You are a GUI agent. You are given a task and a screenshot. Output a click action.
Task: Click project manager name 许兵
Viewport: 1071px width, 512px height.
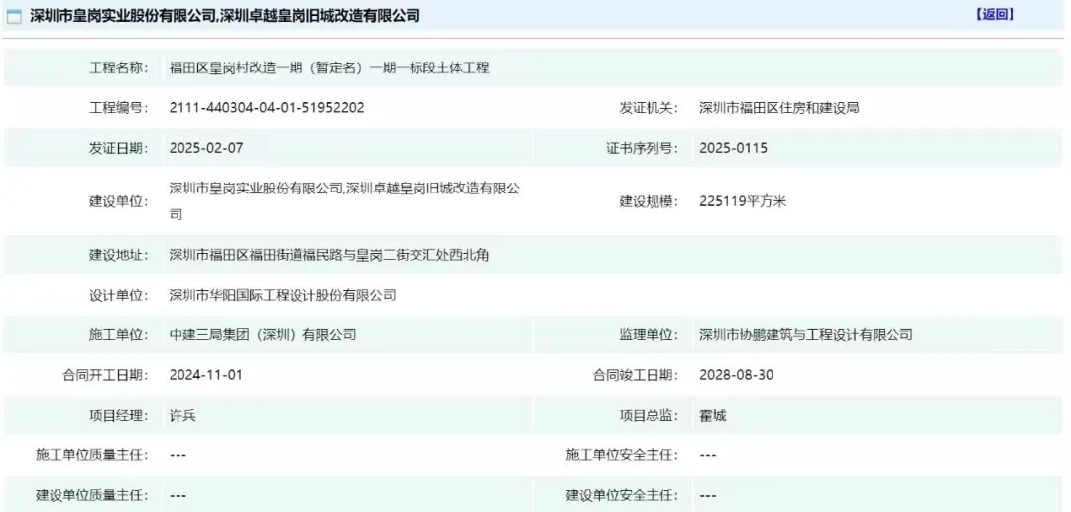click(x=182, y=416)
